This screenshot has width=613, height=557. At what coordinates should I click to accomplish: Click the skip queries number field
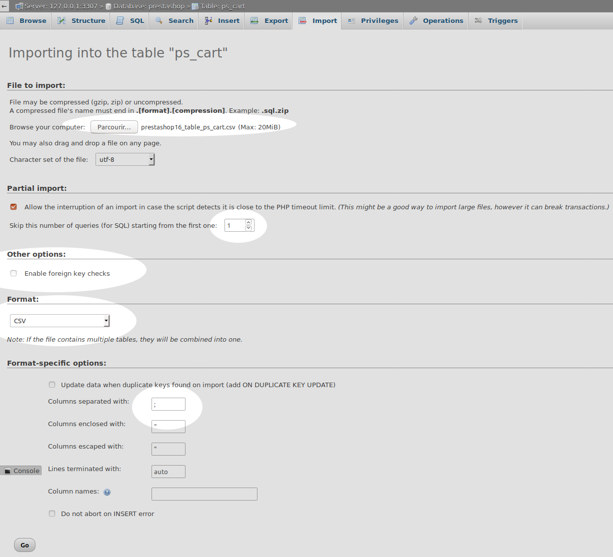235,225
